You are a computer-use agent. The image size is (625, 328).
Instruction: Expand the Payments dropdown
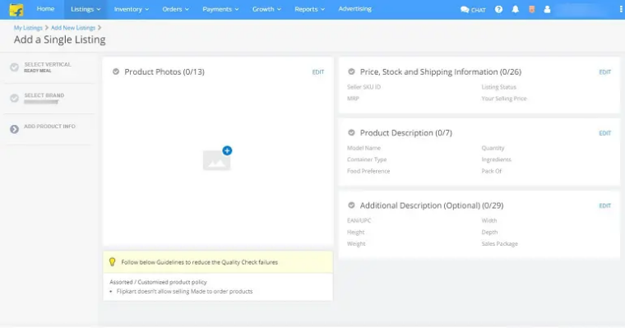tap(220, 9)
